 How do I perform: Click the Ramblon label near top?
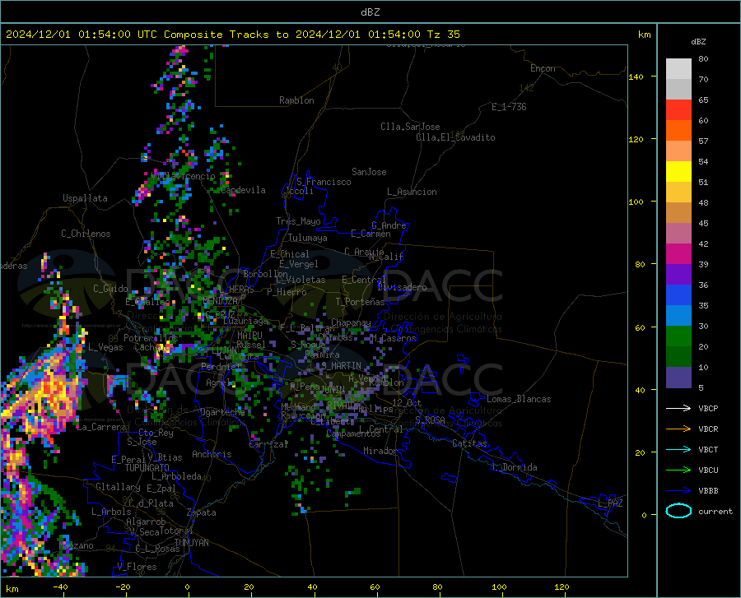point(296,100)
